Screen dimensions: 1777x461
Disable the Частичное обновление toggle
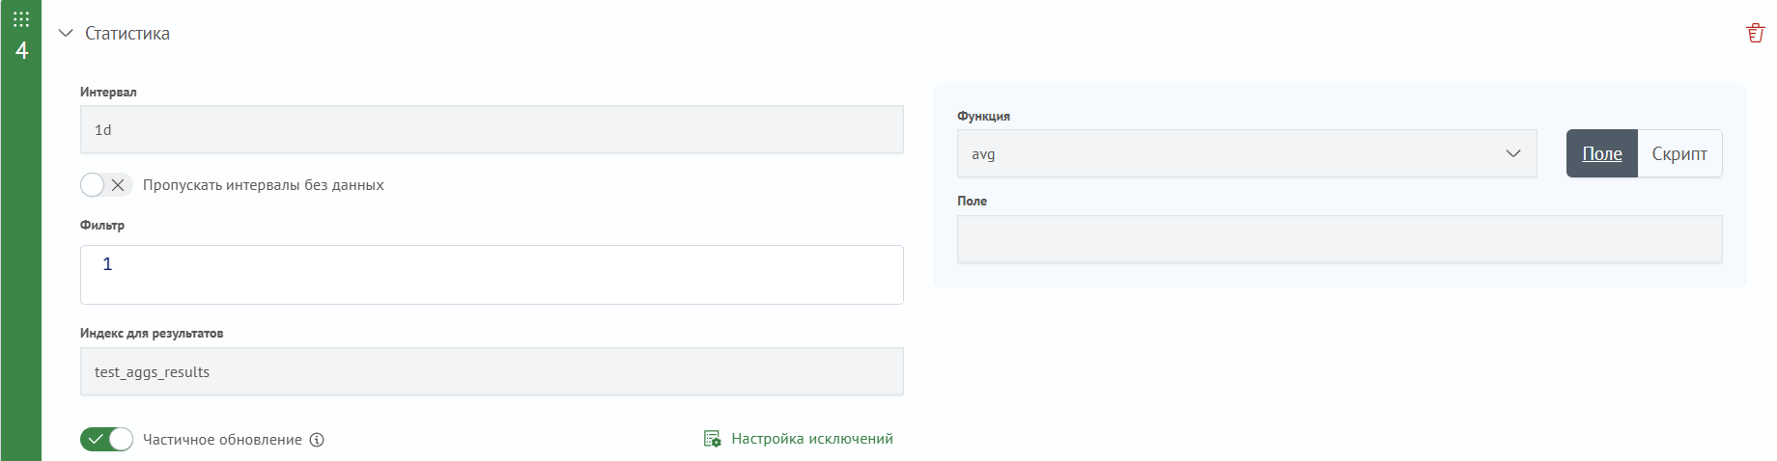(x=106, y=440)
